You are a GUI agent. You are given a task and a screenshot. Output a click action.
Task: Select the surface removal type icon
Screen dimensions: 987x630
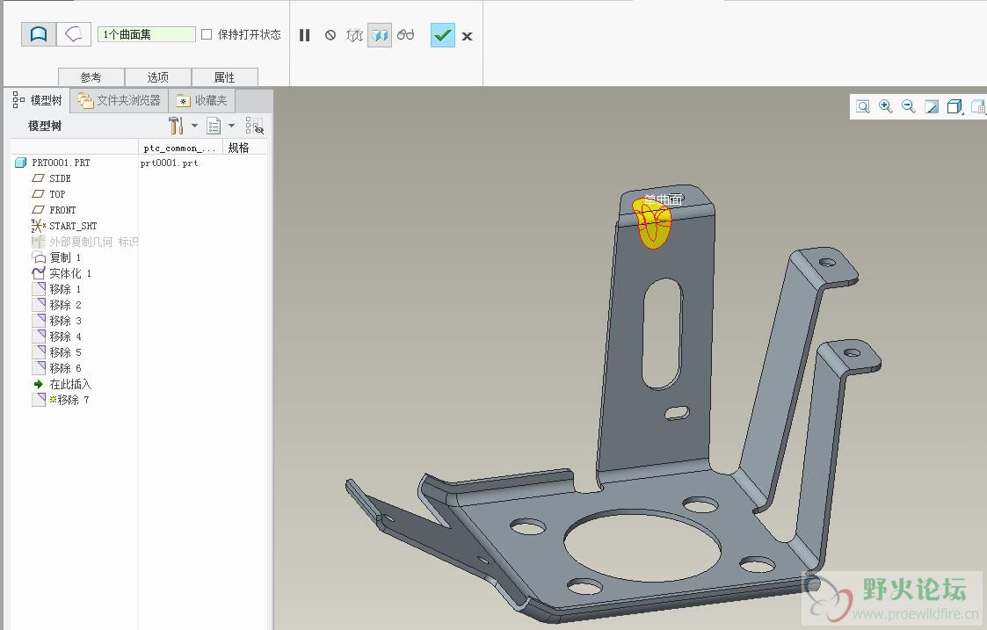click(x=39, y=34)
